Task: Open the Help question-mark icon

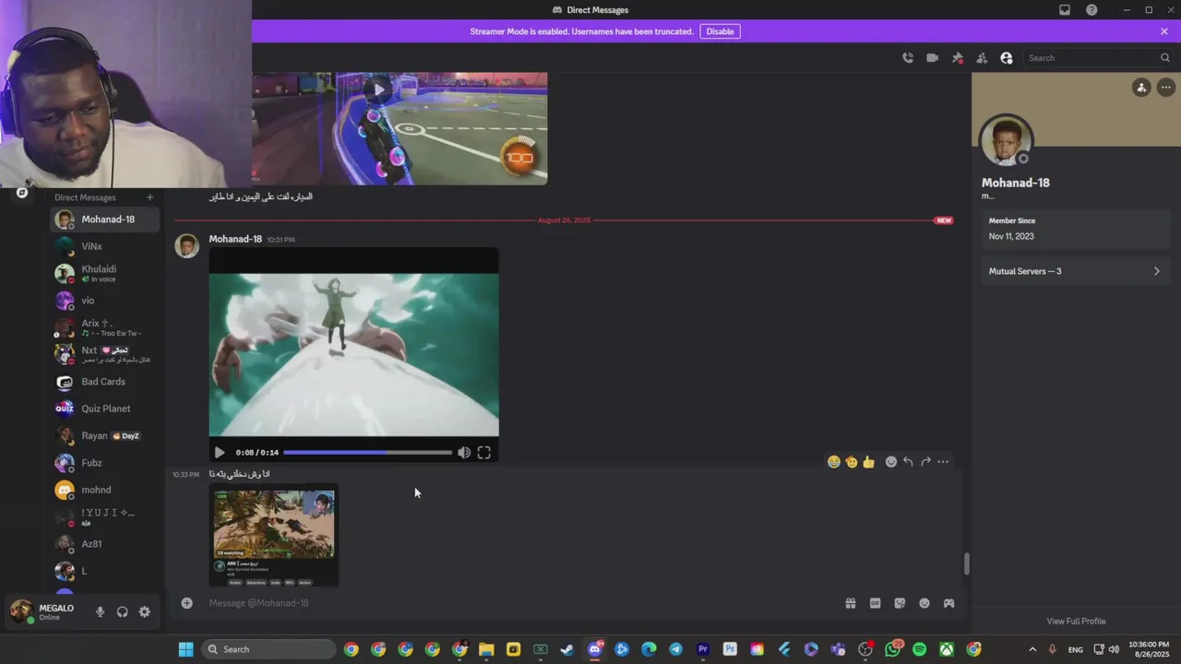Action: pyautogui.click(x=1092, y=10)
